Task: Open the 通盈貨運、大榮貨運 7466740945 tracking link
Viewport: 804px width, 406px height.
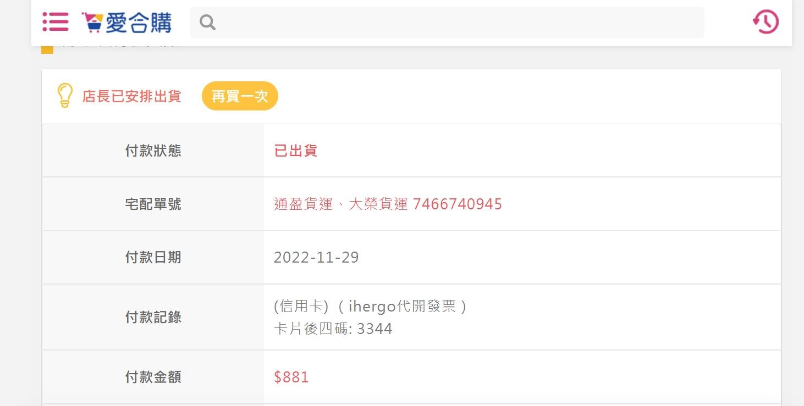Action: click(388, 204)
